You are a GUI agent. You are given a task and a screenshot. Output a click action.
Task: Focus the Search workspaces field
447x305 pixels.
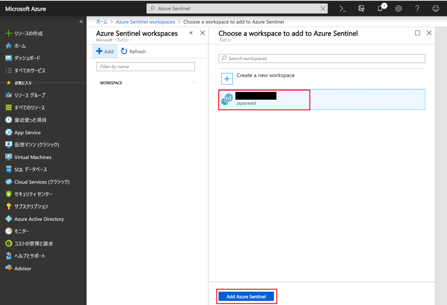tap(322, 58)
